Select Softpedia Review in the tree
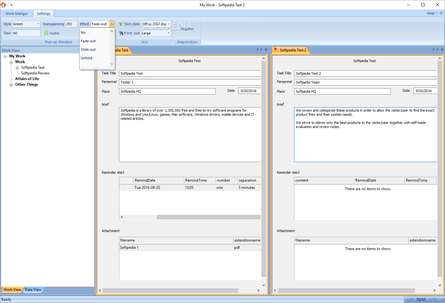This screenshot has height=303, width=445. click(x=35, y=73)
